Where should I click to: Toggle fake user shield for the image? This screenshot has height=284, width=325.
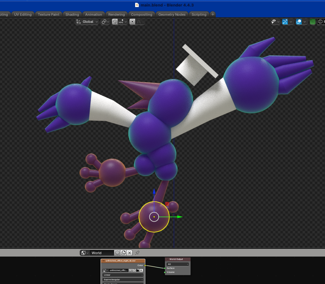pyautogui.click(x=130, y=270)
